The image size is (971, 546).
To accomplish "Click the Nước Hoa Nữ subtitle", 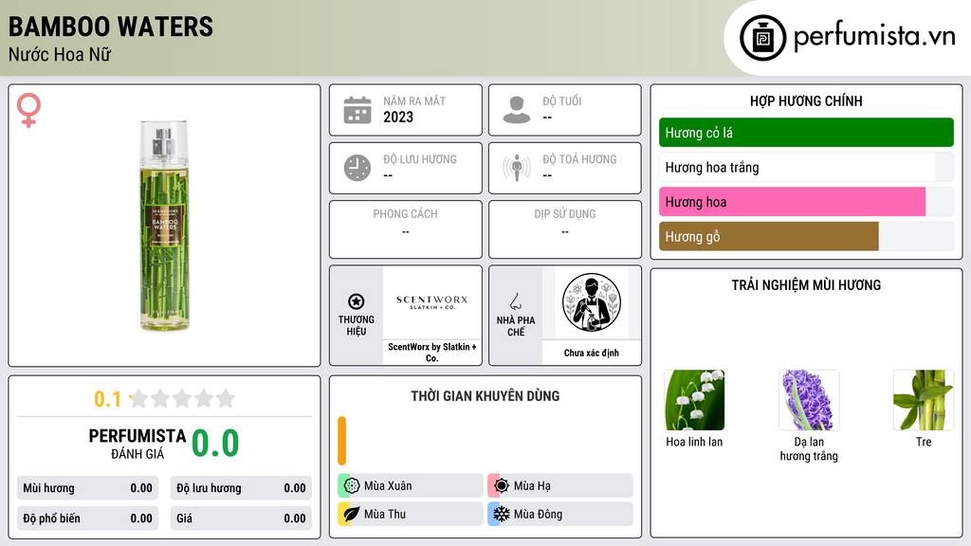I will (60, 55).
